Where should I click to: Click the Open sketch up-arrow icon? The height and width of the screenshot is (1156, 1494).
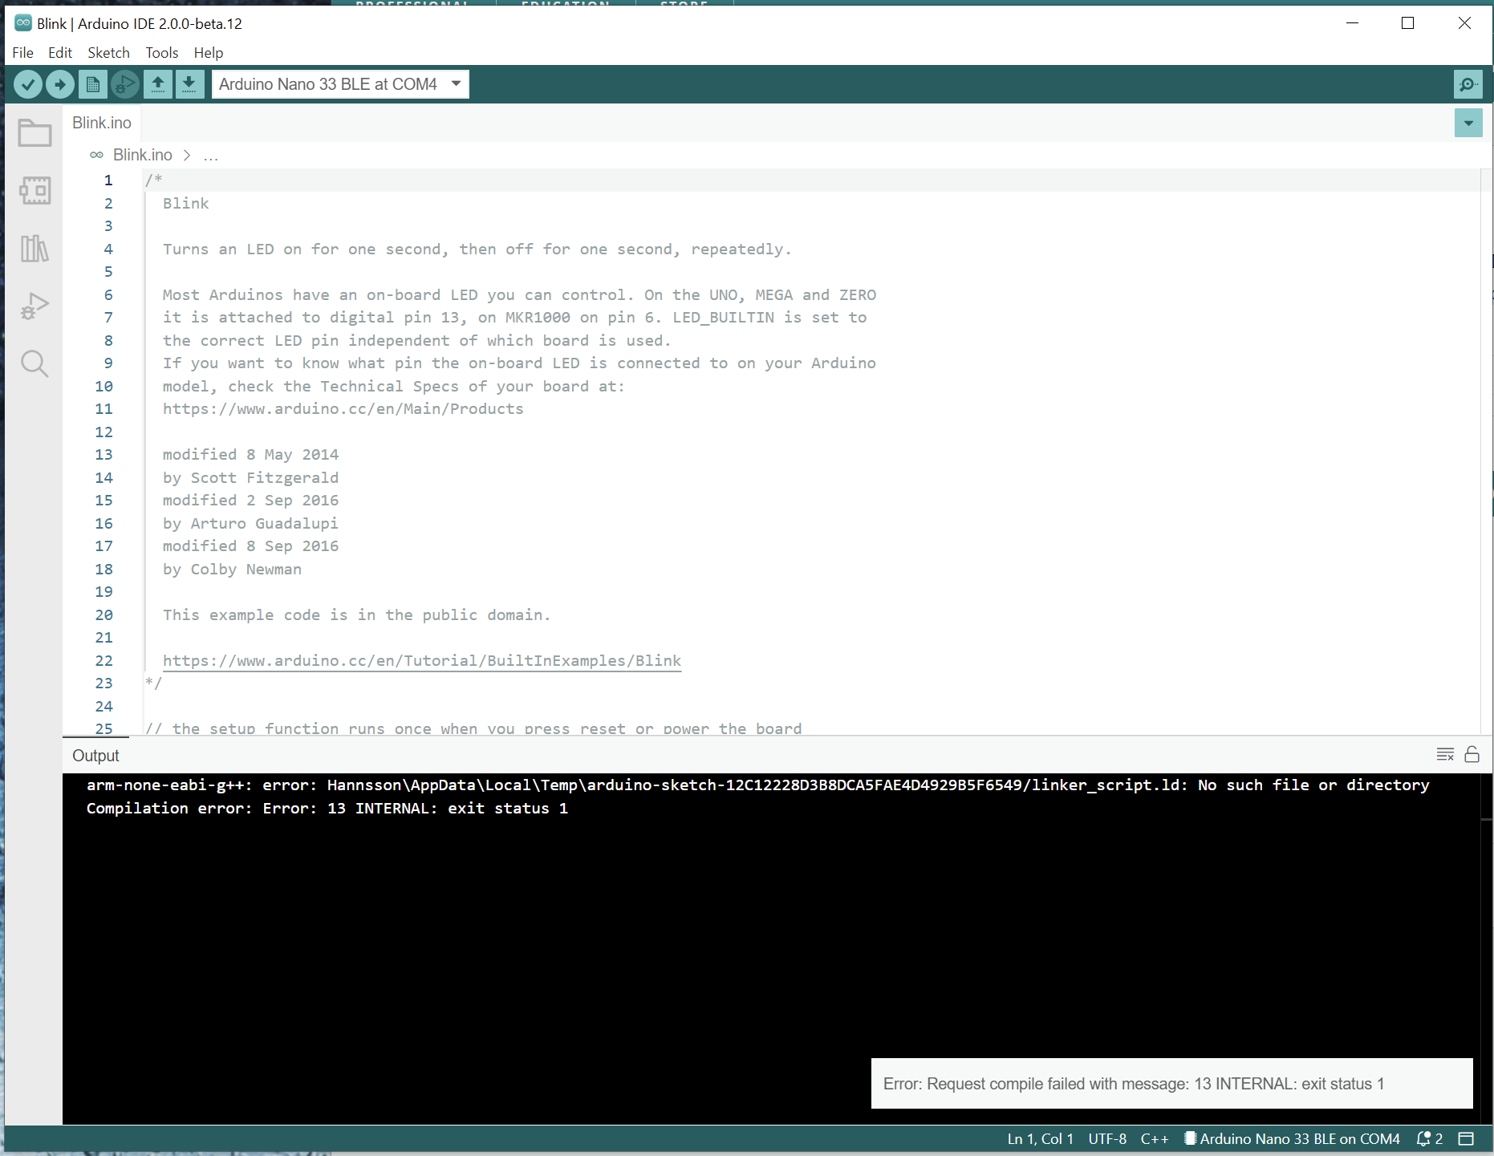158,84
